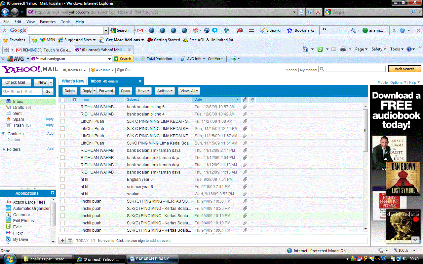Check the box for 'English year 6' email
Screen dimensions: 423x264
point(62,180)
